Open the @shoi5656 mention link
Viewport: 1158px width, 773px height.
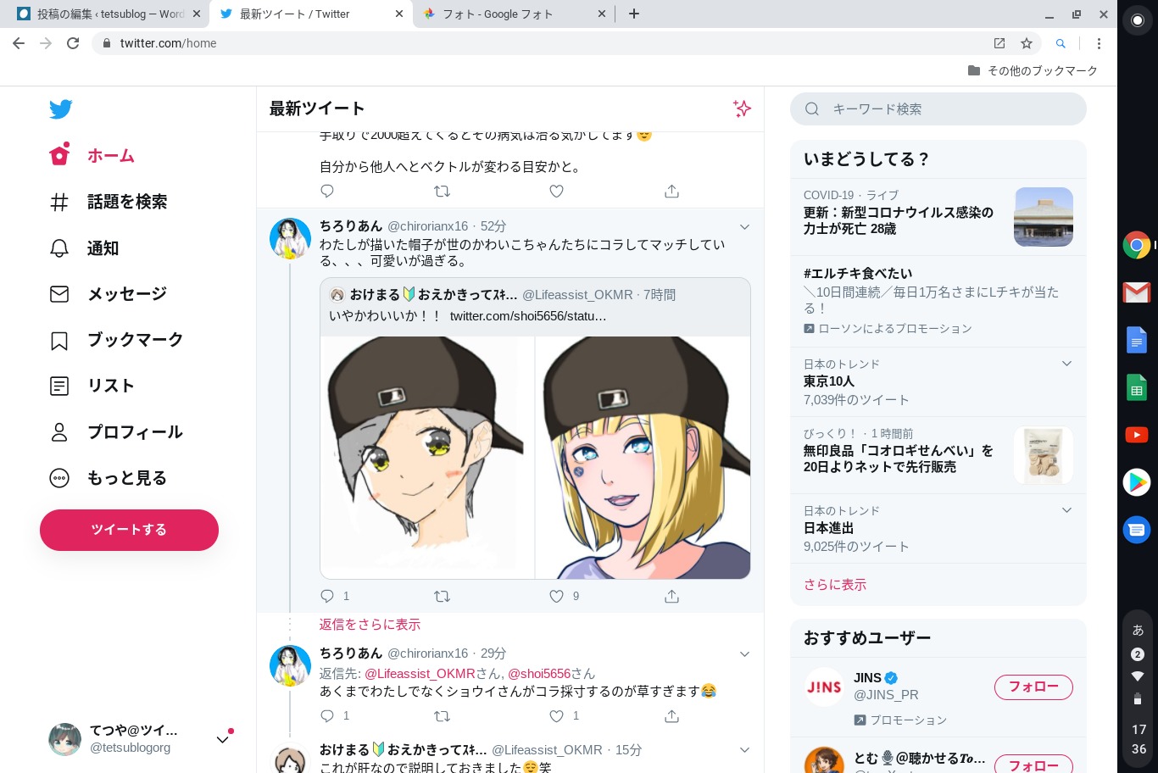click(539, 674)
